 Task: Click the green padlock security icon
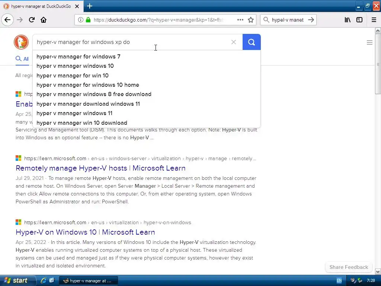(x=88, y=20)
